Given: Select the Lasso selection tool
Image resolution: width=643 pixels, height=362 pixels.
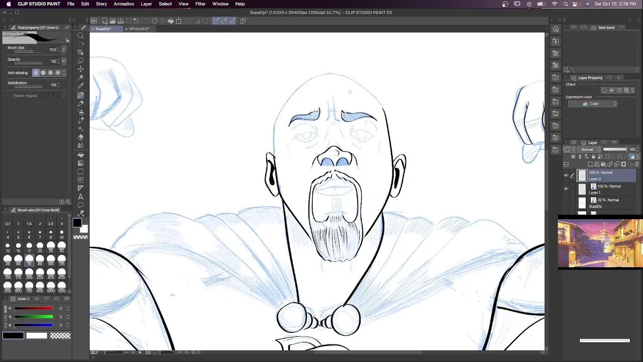Looking at the screenshot, I should [x=80, y=60].
